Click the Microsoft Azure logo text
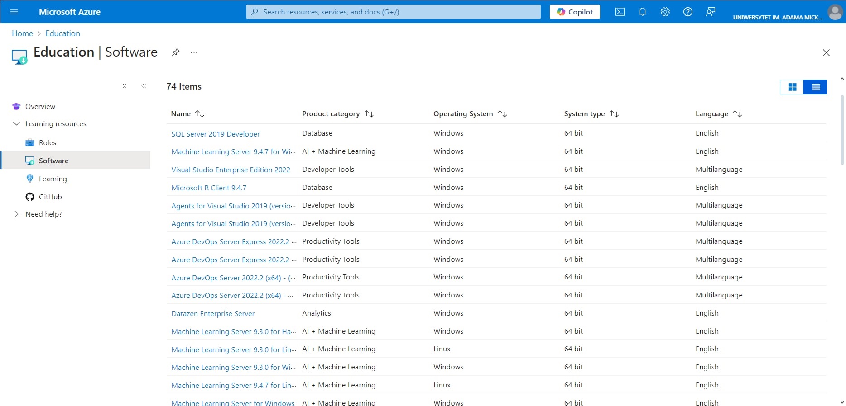This screenshot has height=406, width=846. (70, 12)
